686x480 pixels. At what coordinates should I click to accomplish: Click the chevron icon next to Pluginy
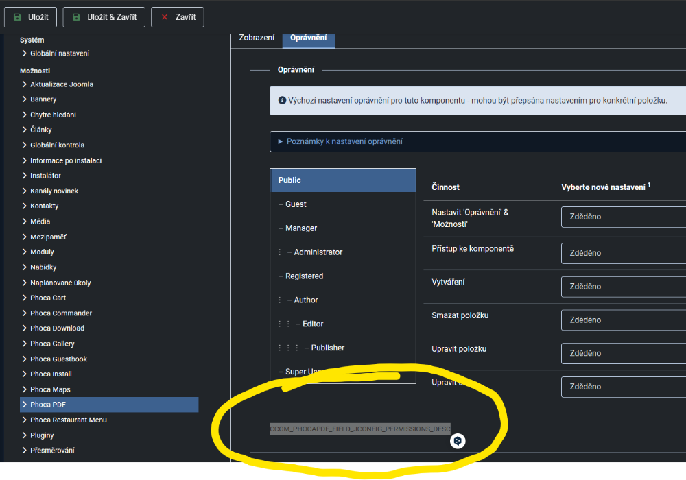25,435
